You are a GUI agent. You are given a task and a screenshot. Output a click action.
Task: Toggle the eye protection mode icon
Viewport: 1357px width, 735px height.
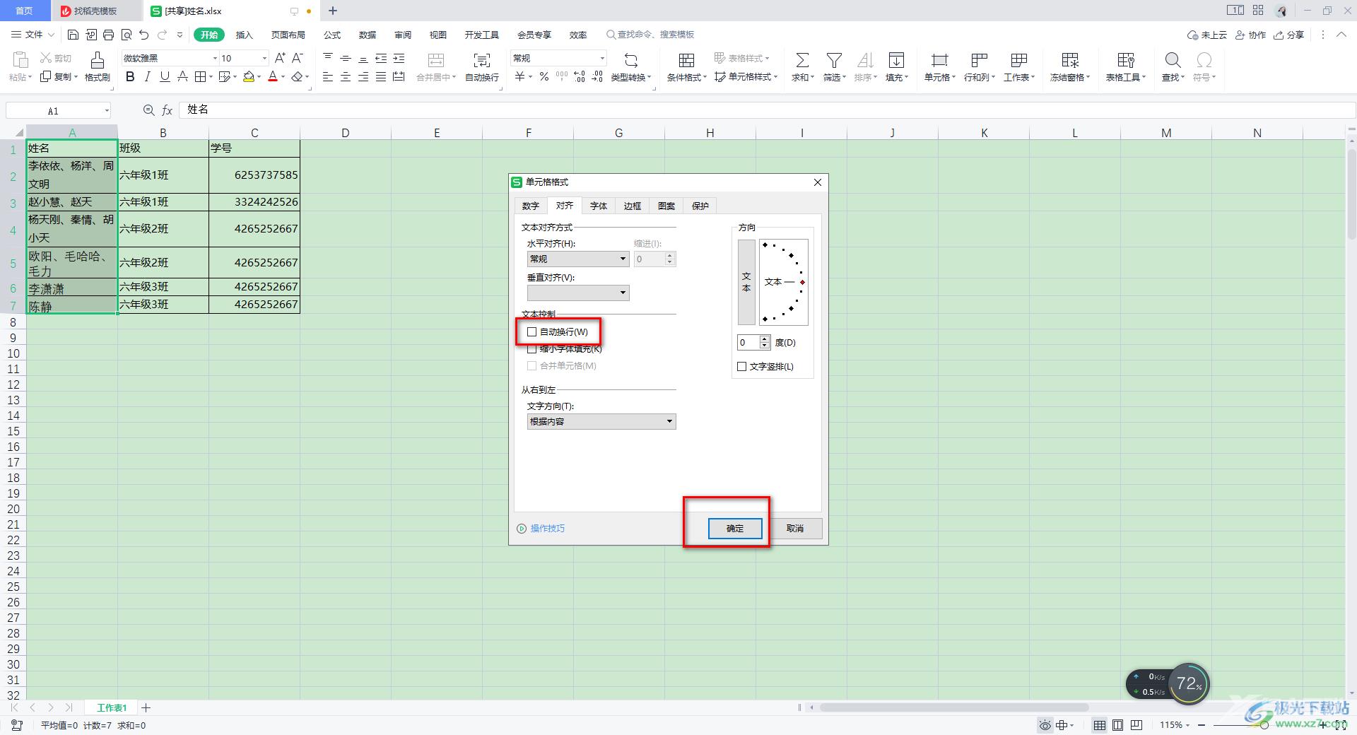(x=1045, y=725)
